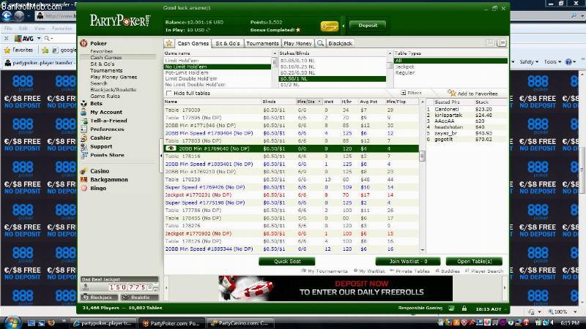
Task: Toggle the Filters checkbox
Action: (x=404, y=93)
